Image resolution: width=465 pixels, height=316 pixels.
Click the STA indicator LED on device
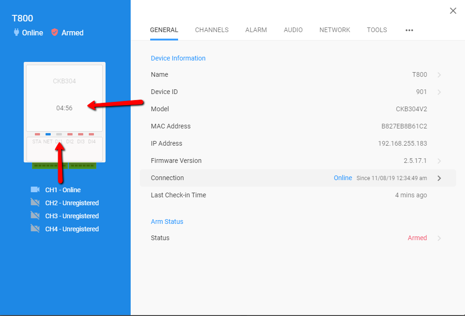point(37,134)
